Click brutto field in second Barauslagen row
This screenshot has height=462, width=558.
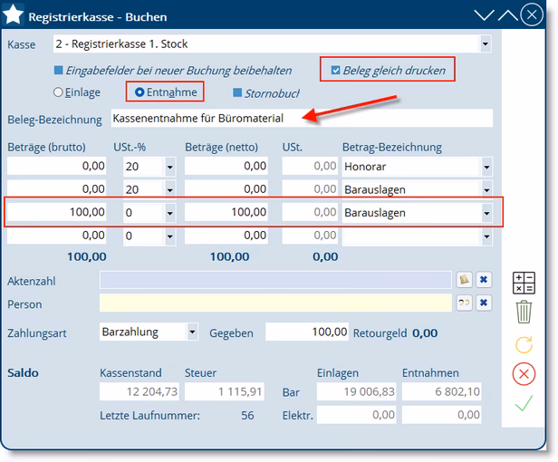[56, 189]
